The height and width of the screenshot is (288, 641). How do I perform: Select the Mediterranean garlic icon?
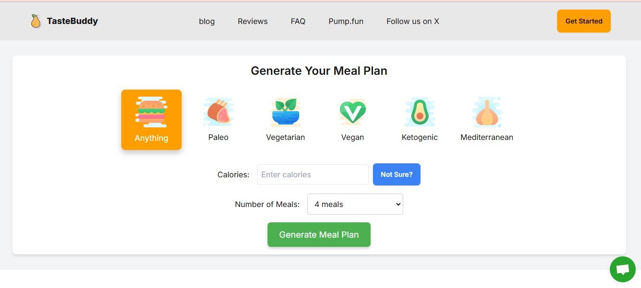point(487,112)
